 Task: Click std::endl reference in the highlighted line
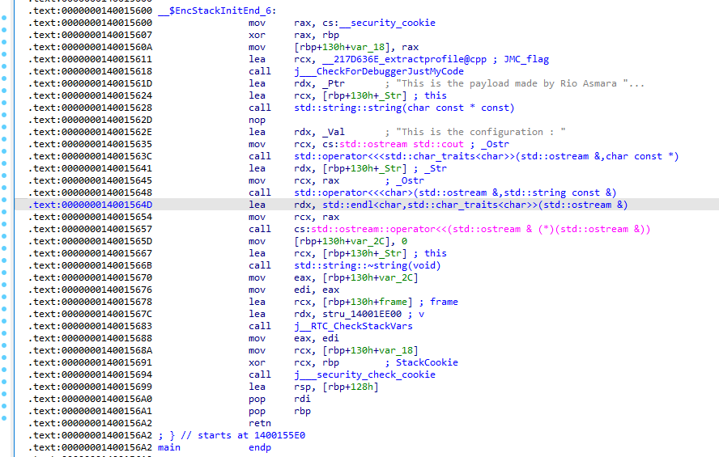[x=345, y=205]
